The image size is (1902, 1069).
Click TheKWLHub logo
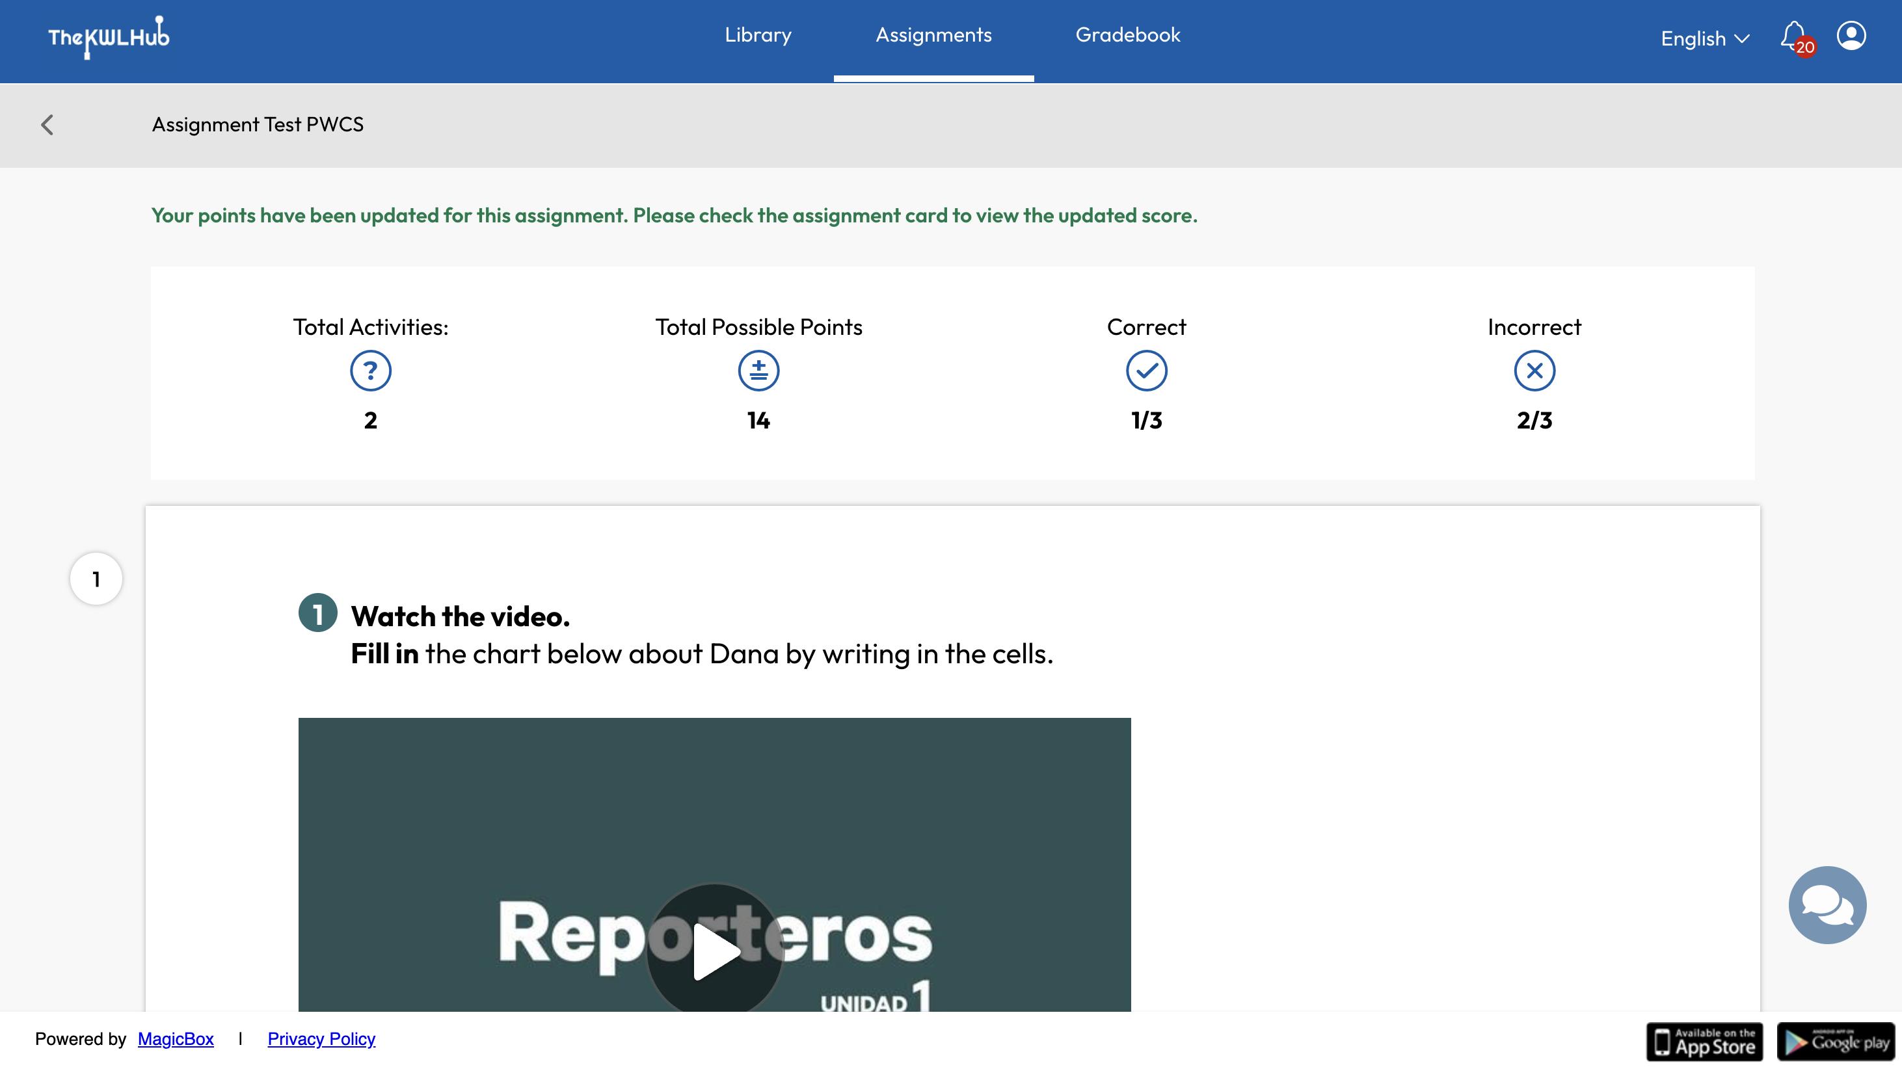[109, 37]
